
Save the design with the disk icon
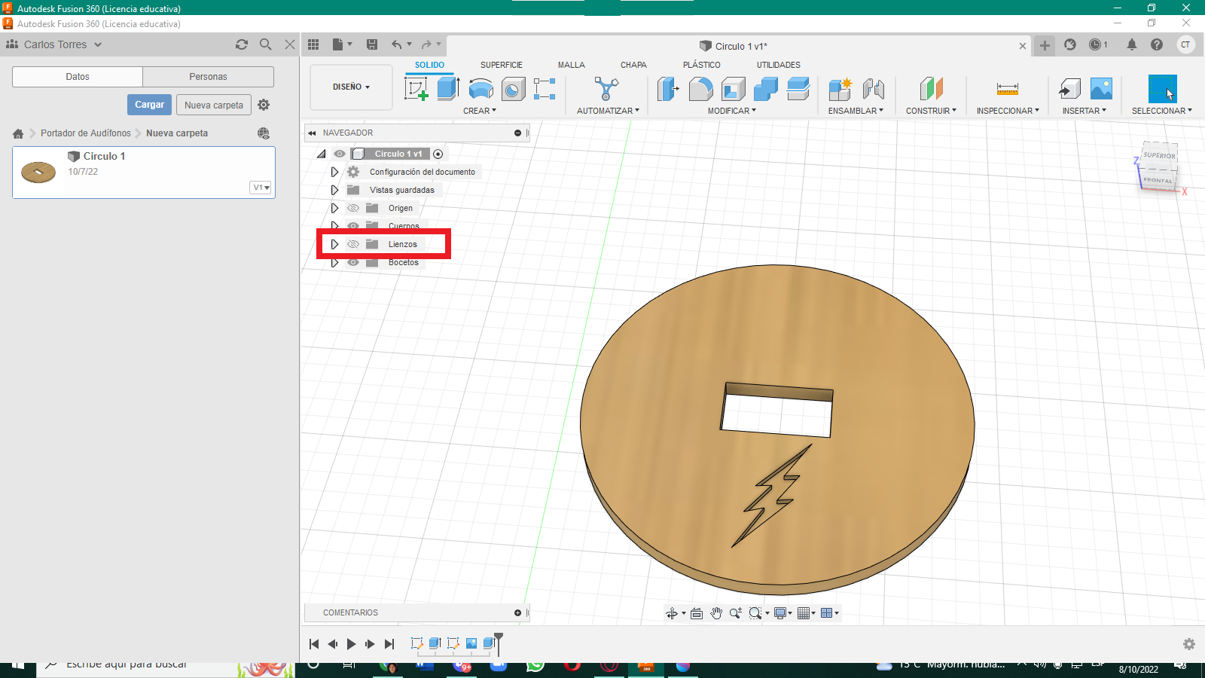[372, 44]
